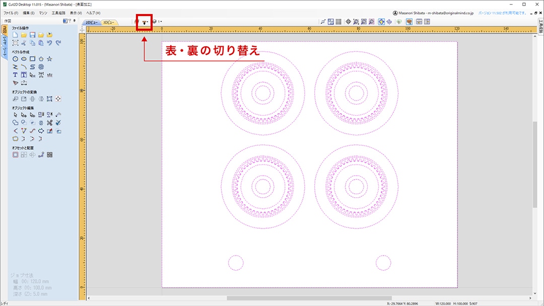Click the new version available link
Image resolution: width=544 pixels, height=306 pixels.
pos(501,13)
